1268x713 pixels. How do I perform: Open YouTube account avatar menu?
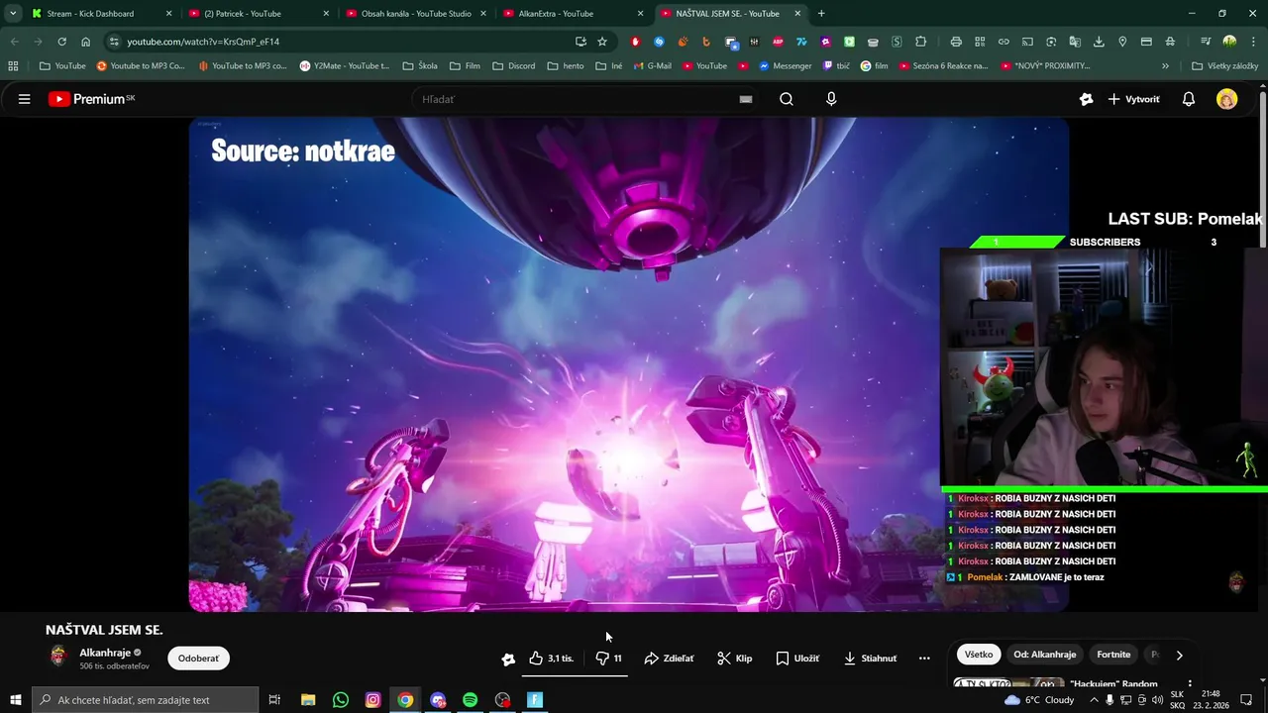pyautogui.click(x=1227, y=99)
